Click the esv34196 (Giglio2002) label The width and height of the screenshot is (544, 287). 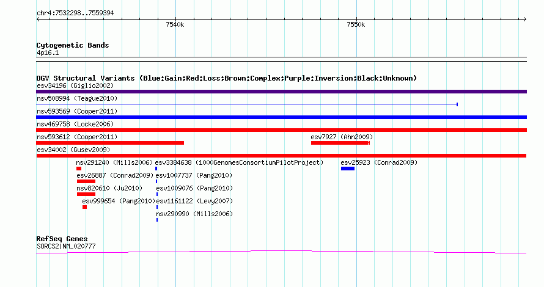(75, 85)
